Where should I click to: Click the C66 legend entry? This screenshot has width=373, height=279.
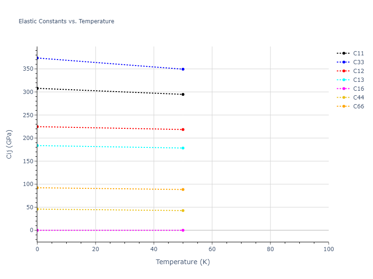tap(358, 106)
